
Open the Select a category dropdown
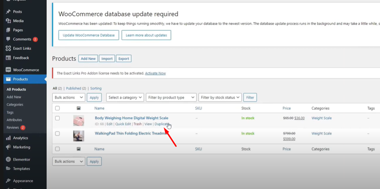coord(125,97)
